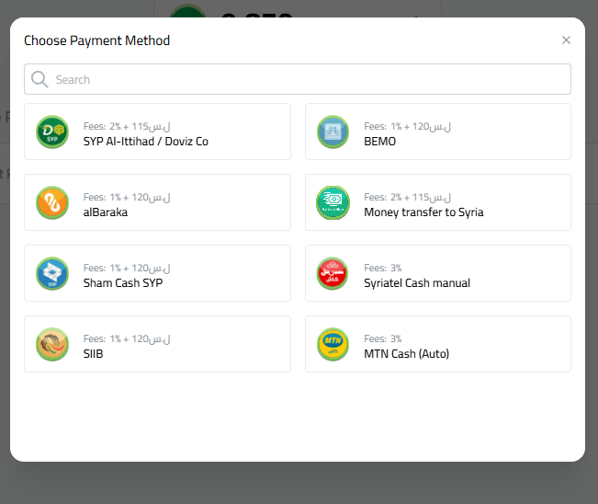This screenshot has height=504, width=598.
Task: Click Fees: 3% above MTN Cash (Auto)
Action: [x=382, y=339]
